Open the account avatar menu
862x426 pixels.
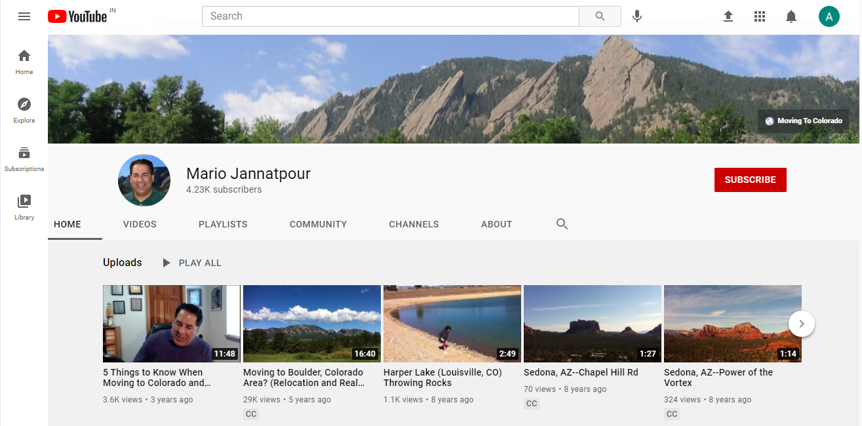click(x=829, y=16)
